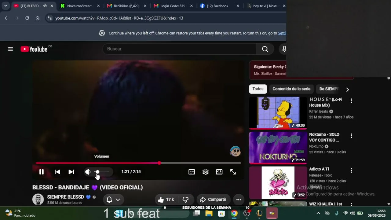Open options for the Nokturno video
391x220 pixels.
coord(351,136)
